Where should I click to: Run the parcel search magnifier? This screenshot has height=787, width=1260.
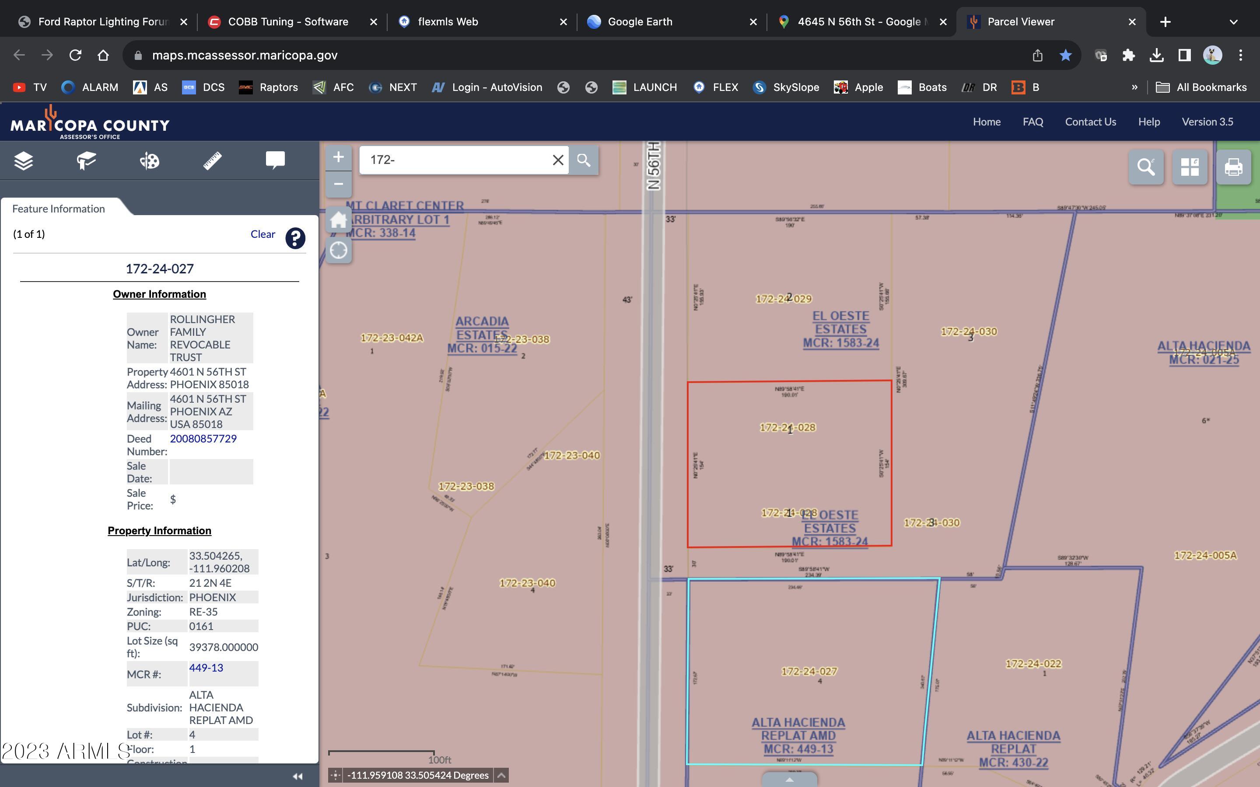(584, 160)
